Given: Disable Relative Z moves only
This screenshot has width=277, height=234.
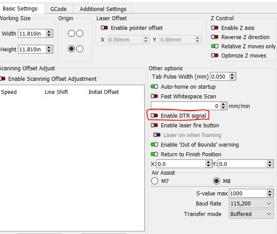Looking at the screenshot, I should click(x=215, y=47).
